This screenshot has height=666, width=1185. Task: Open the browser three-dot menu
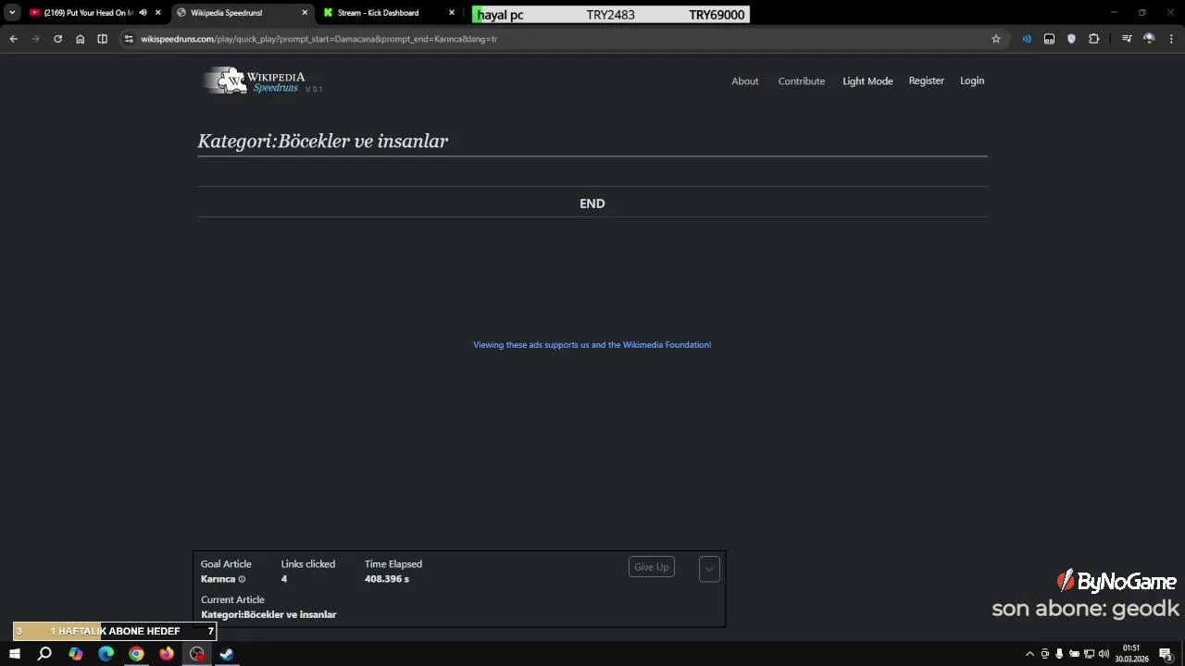[x=1171, y=39]
